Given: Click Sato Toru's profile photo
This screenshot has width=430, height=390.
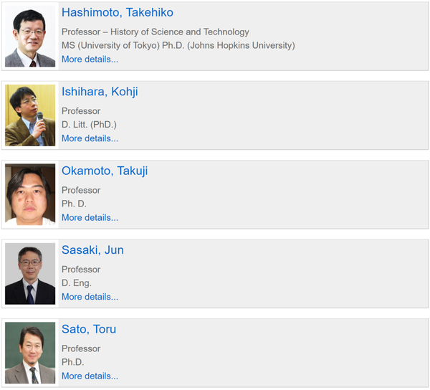Looking at the screenshot, I should pyautogui.click(x=30, y=353).
